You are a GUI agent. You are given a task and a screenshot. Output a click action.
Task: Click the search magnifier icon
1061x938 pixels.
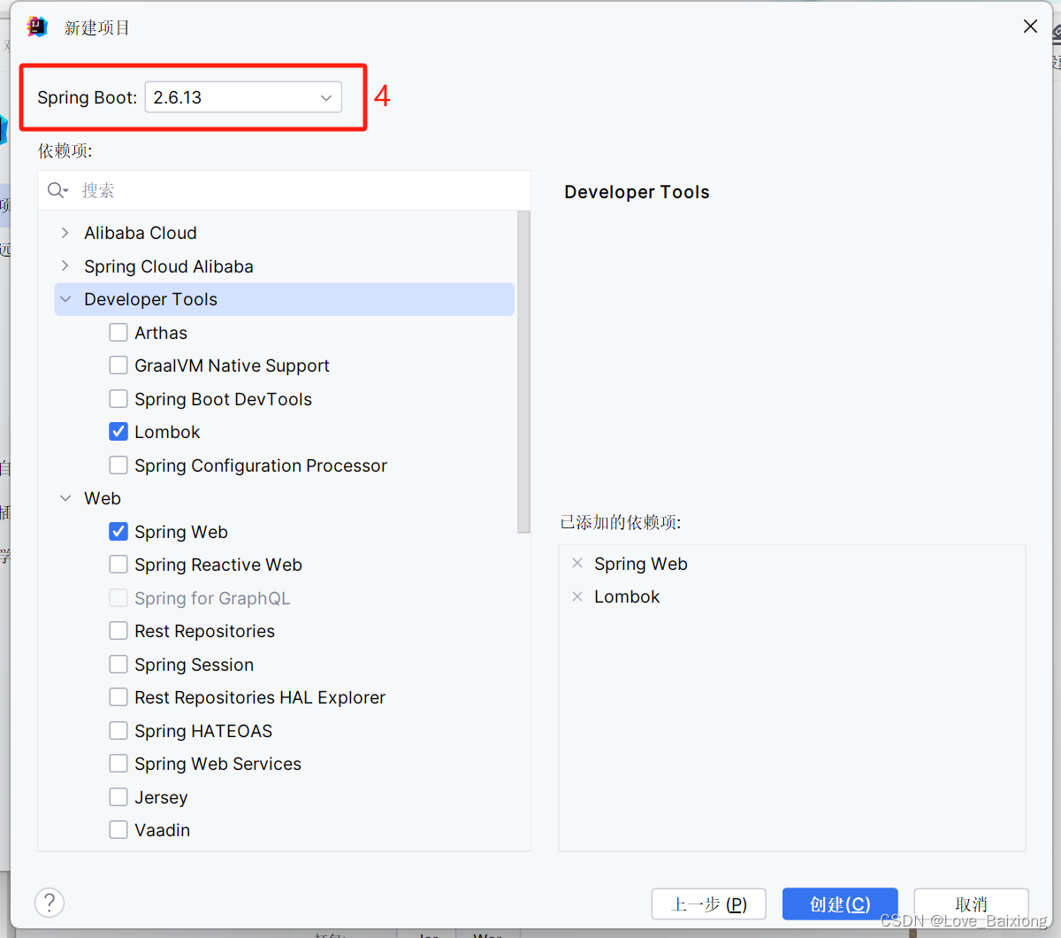point(57,190)
